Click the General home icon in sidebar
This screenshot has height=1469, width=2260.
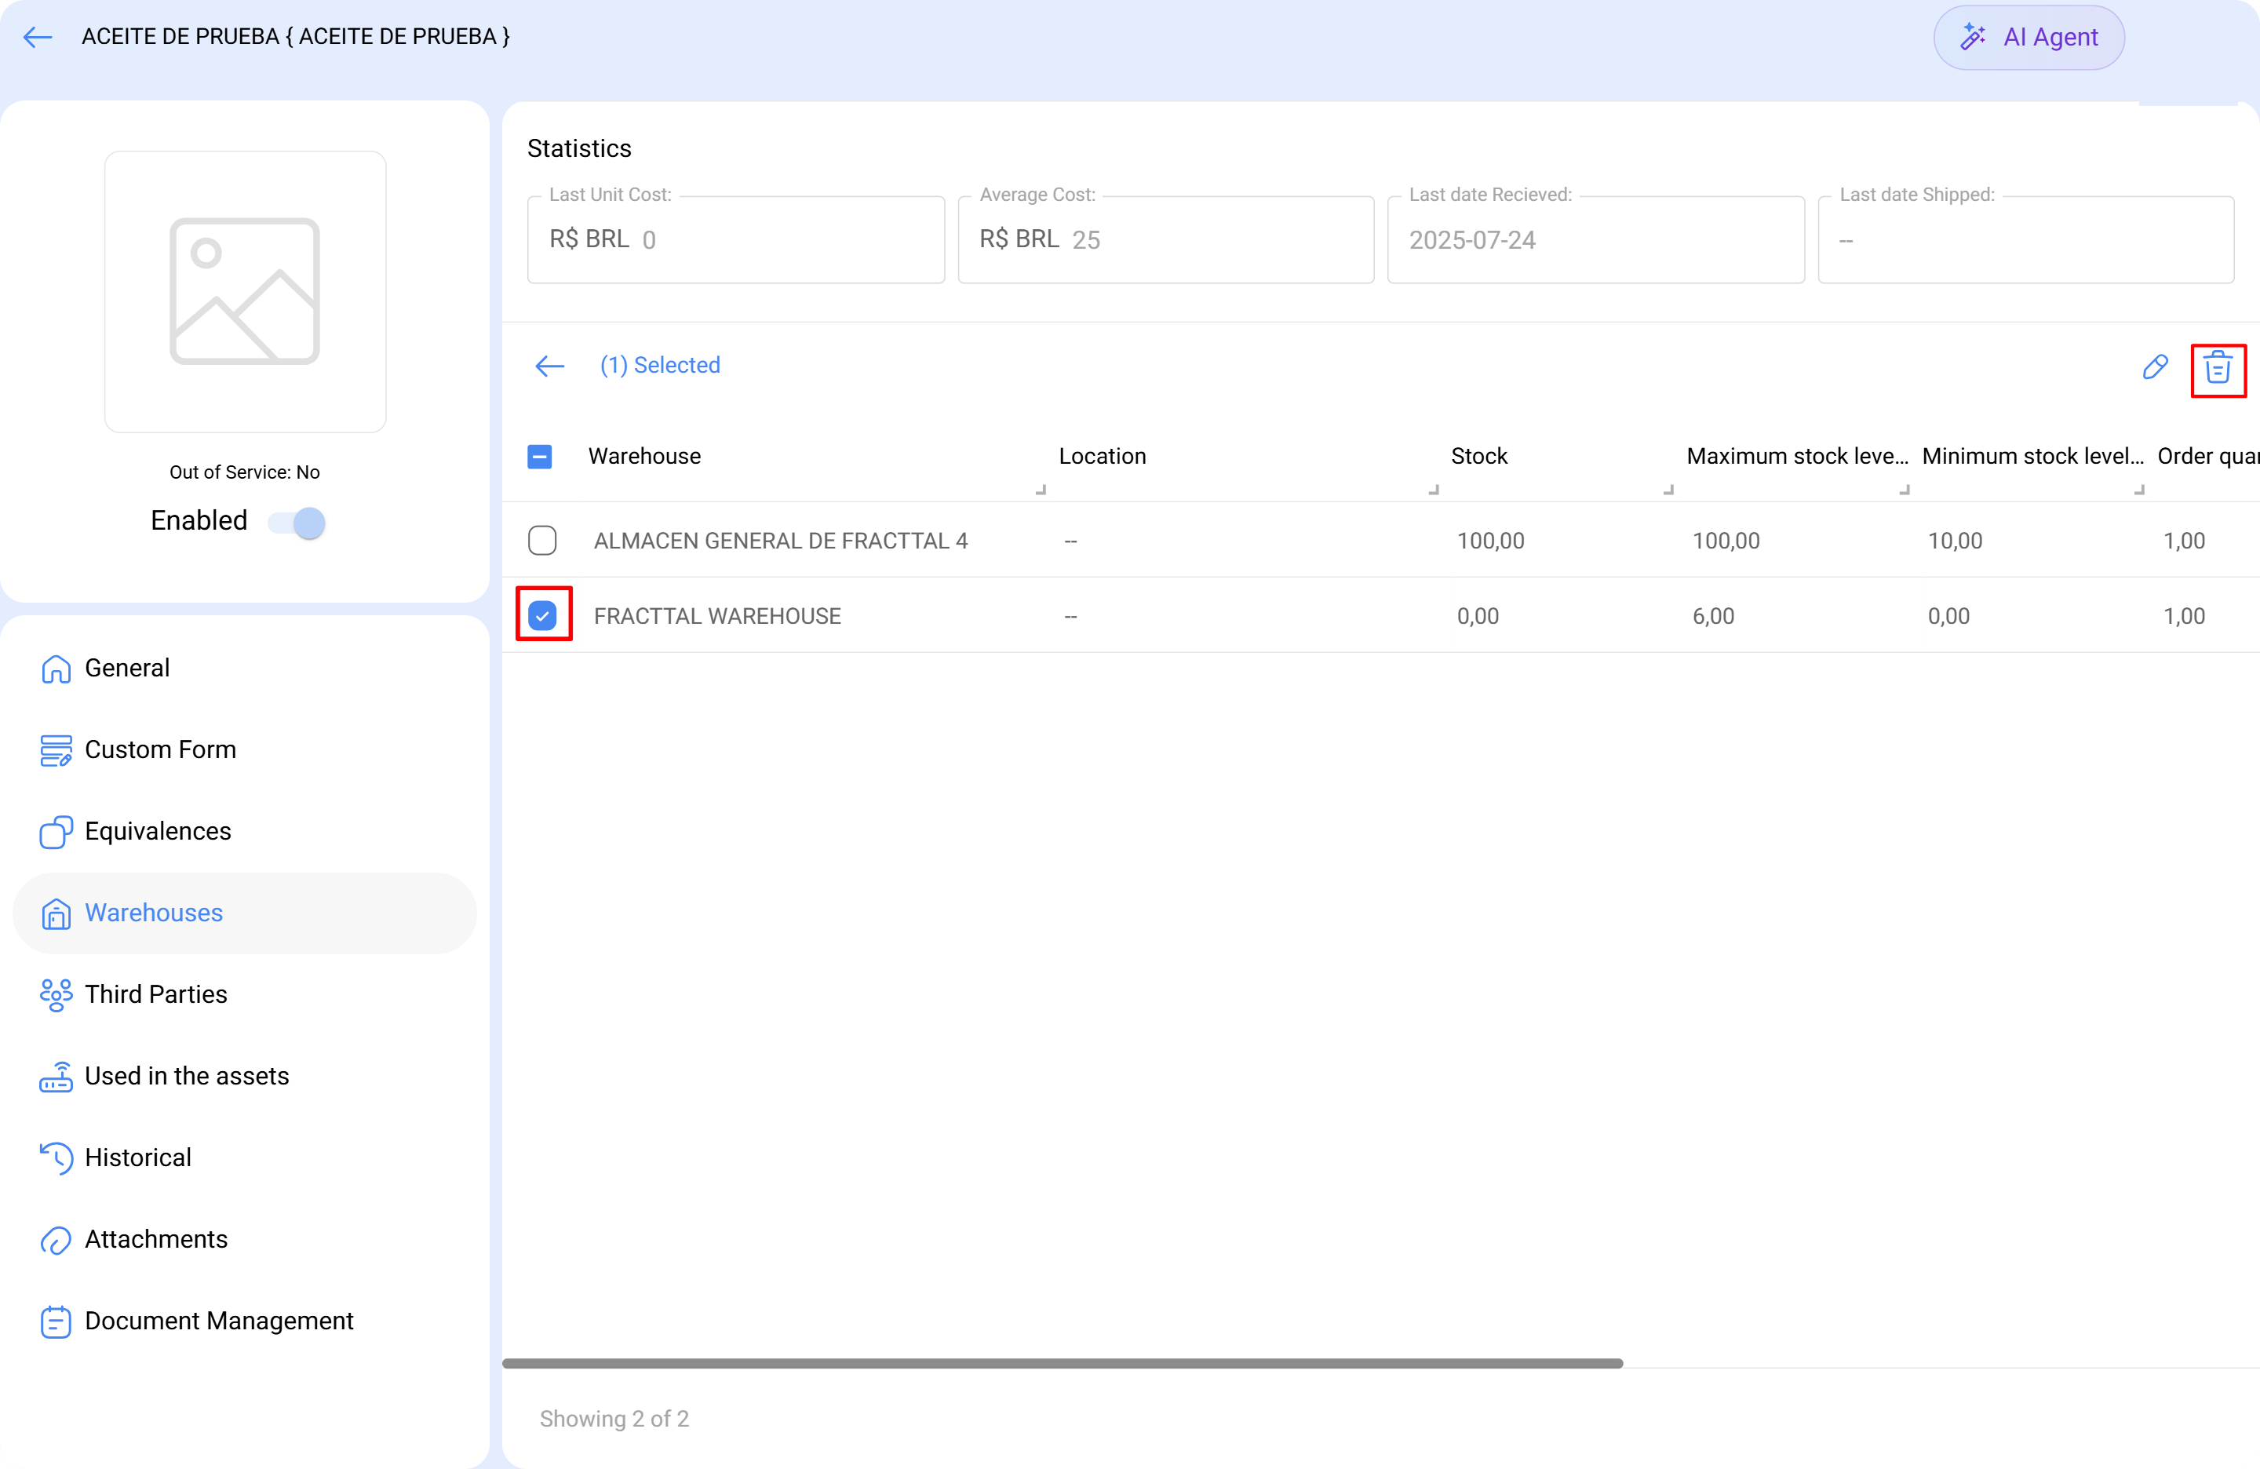[x=56, y=669]
